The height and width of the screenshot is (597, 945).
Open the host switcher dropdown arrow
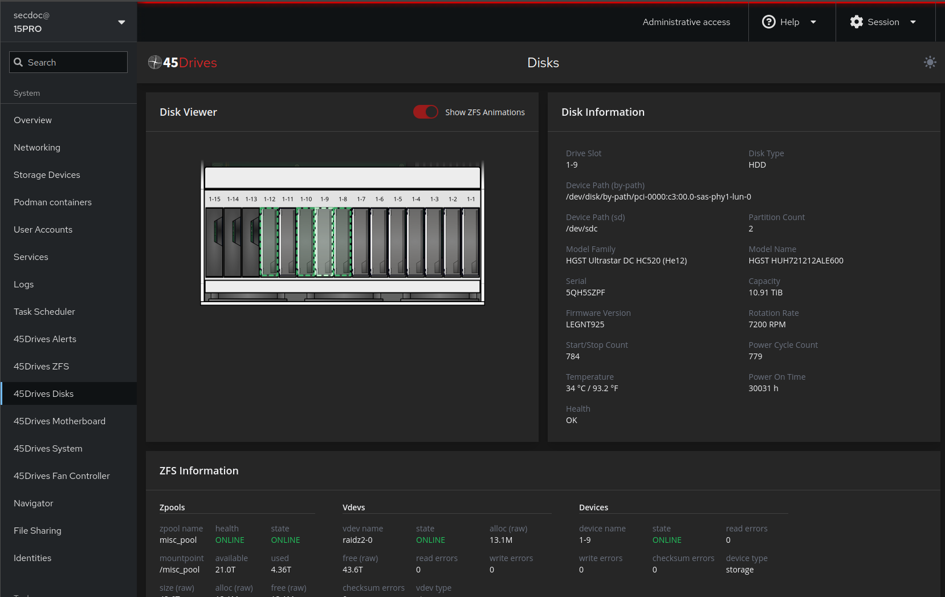[121, 22]
